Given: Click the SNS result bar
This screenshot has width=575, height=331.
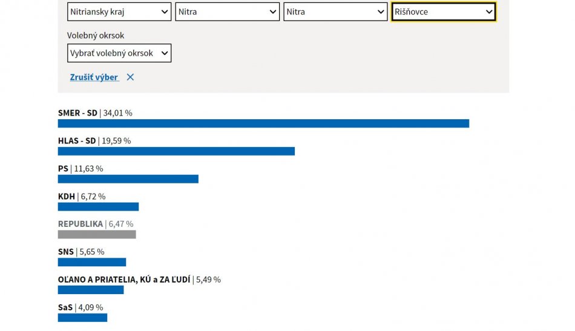Looking at the screenshot, I should click(x=92, y=263).
